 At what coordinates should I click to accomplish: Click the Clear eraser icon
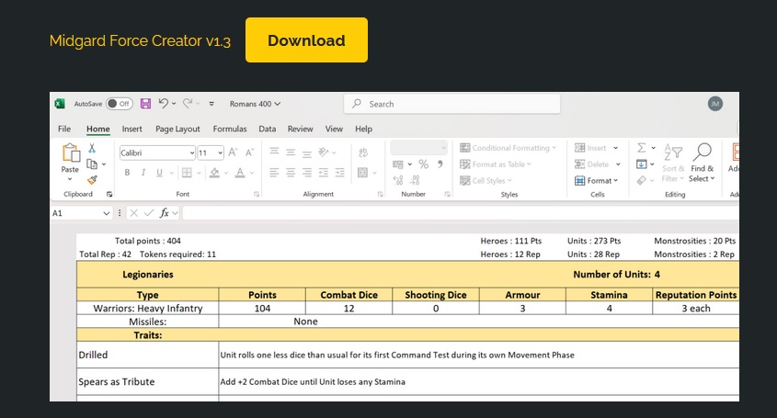641,180
